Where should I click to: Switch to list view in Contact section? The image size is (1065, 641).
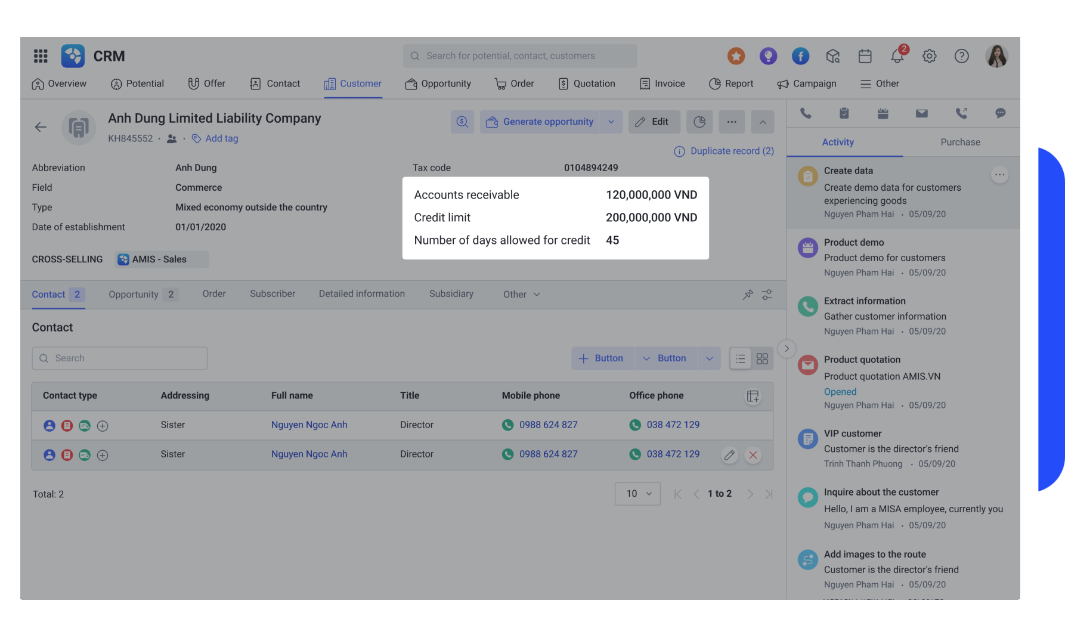pos(740,358)
